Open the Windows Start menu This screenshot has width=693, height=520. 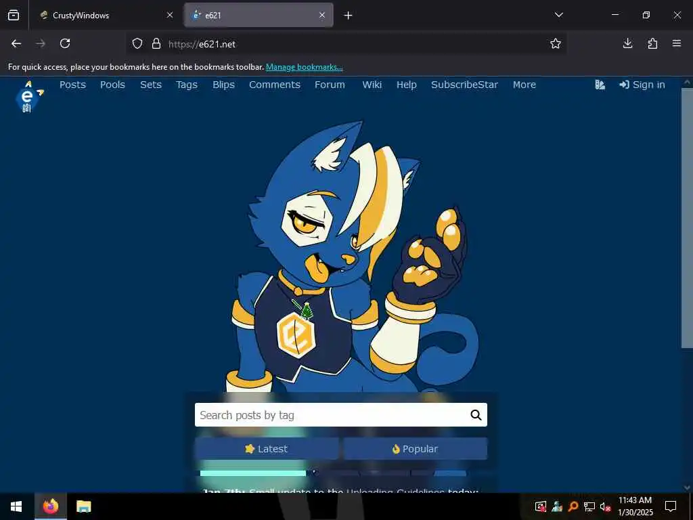[16, 506]
